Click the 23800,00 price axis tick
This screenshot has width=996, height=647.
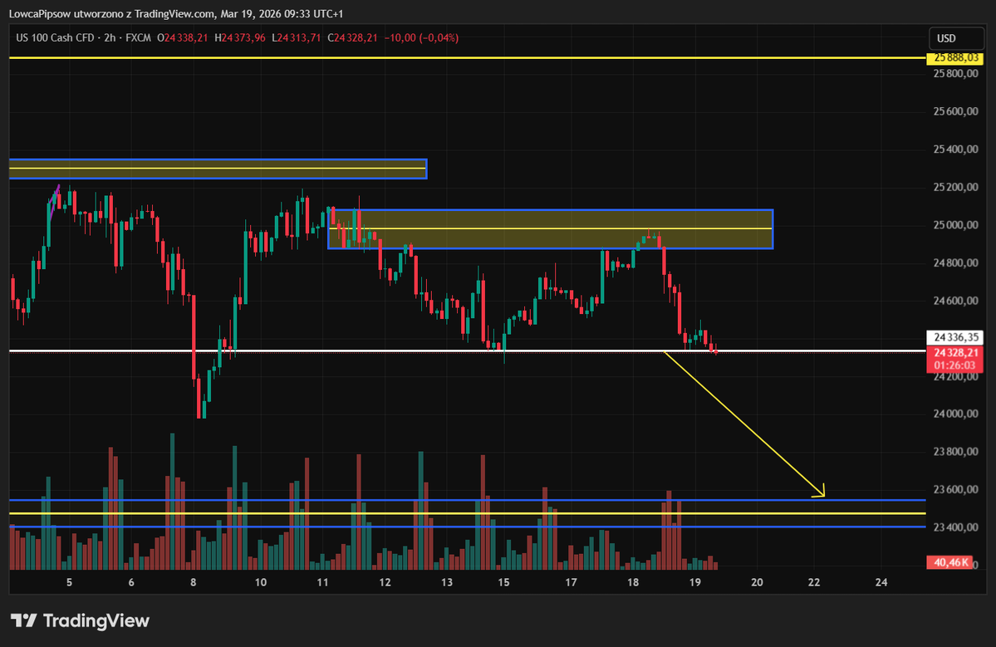[955, 452]
